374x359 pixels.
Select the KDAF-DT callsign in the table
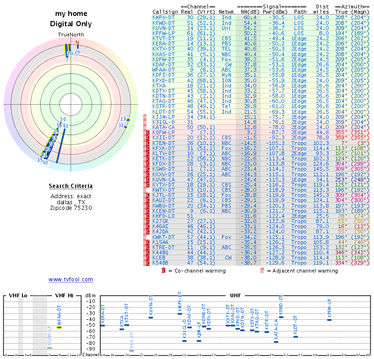(x=164, y=65)
